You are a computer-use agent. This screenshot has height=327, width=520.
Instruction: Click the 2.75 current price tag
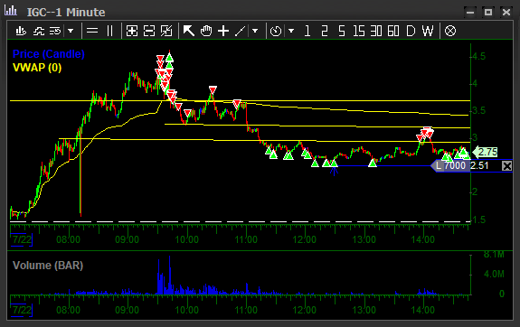(x=485, y=152)
